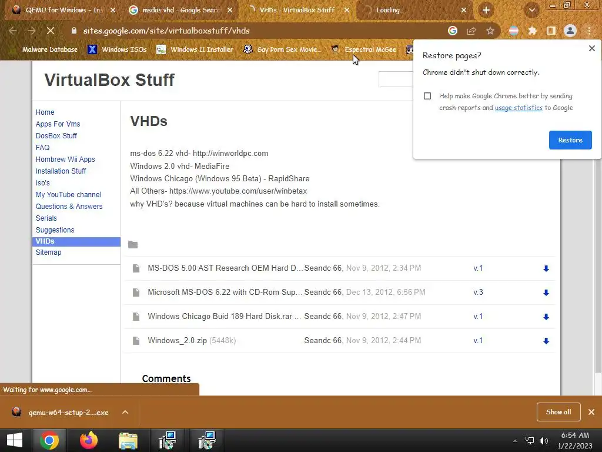Screen dimensions: 602x452
Task: Open the side panel icon
Action: (x=551, y=31)
